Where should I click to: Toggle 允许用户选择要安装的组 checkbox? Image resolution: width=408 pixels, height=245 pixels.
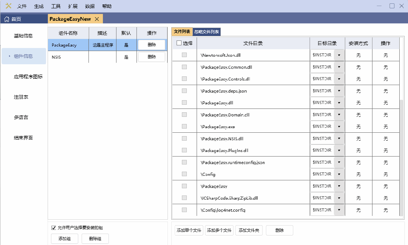(54, 228)
